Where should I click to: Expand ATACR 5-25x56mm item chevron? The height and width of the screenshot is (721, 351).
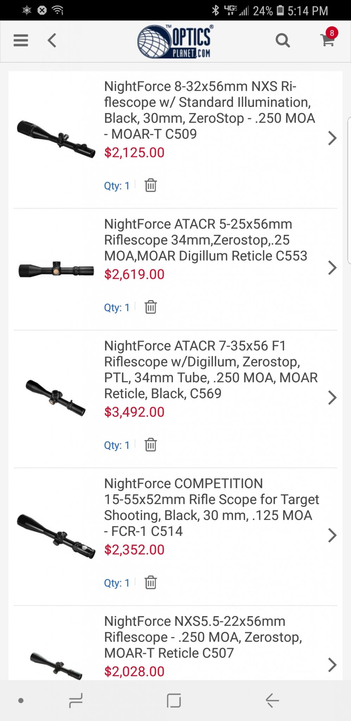(332, 268)
